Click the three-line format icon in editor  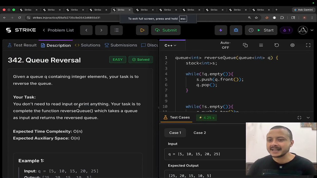pos(261,45)
